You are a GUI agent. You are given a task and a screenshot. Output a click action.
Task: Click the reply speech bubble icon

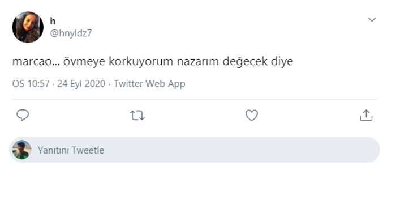click(23, 115)
